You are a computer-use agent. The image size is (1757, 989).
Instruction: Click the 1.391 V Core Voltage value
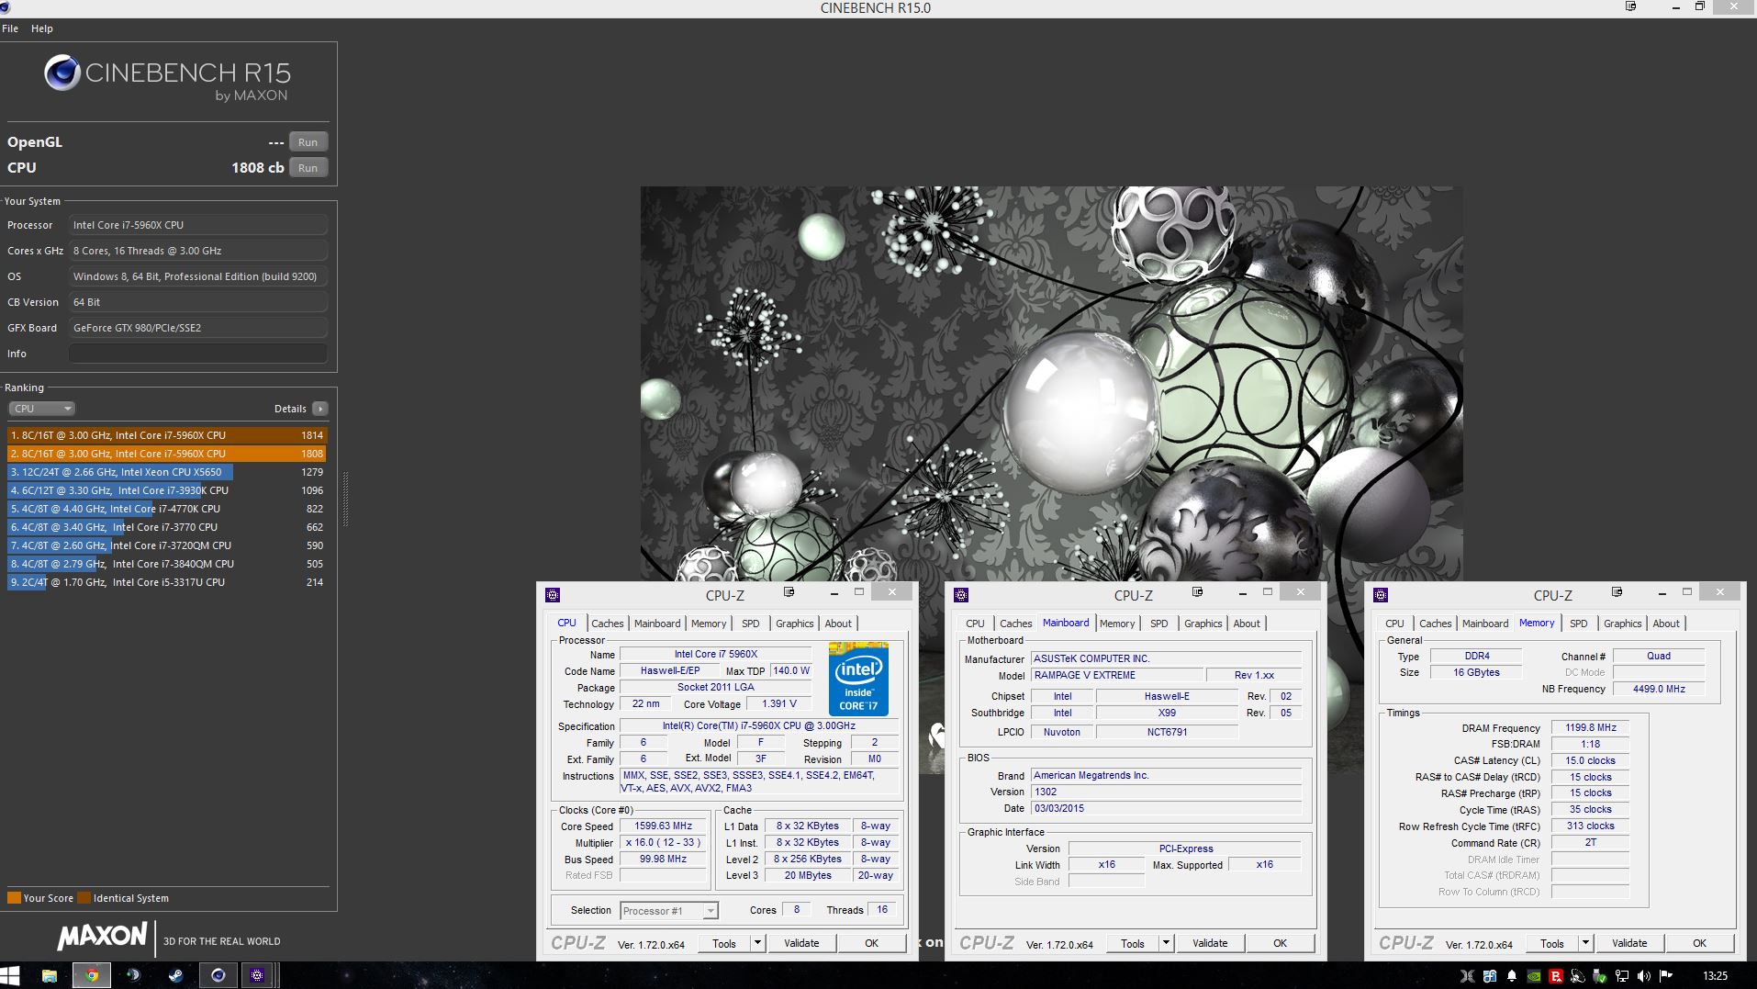click(x=779, y=703)
